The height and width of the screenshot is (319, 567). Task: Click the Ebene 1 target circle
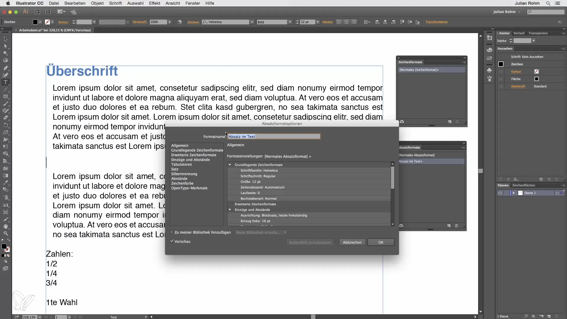(557, 193)
